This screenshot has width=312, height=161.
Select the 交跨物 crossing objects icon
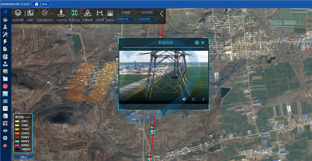tap(100, 13)
